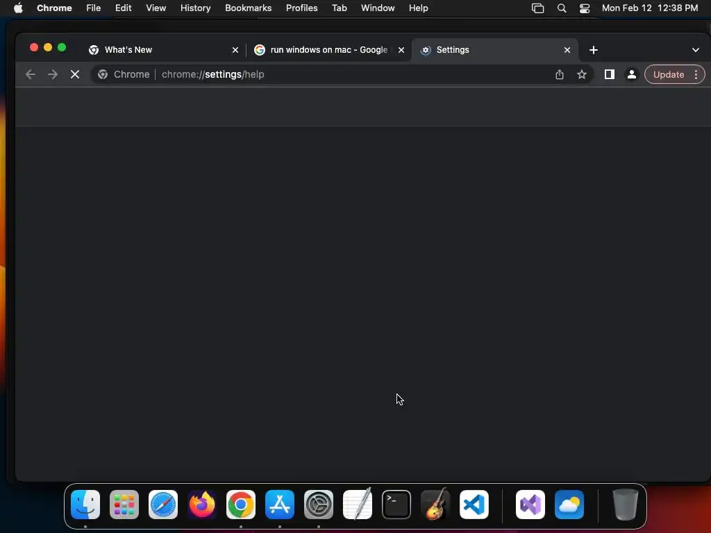Launch Safari from the Dock
711x533 pixels.
point(163,505)
